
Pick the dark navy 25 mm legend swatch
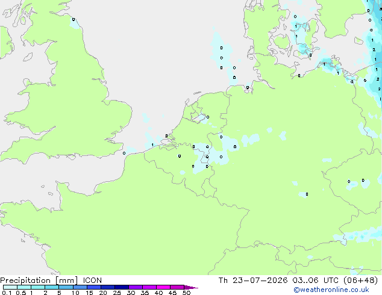(x=122, y=287)
